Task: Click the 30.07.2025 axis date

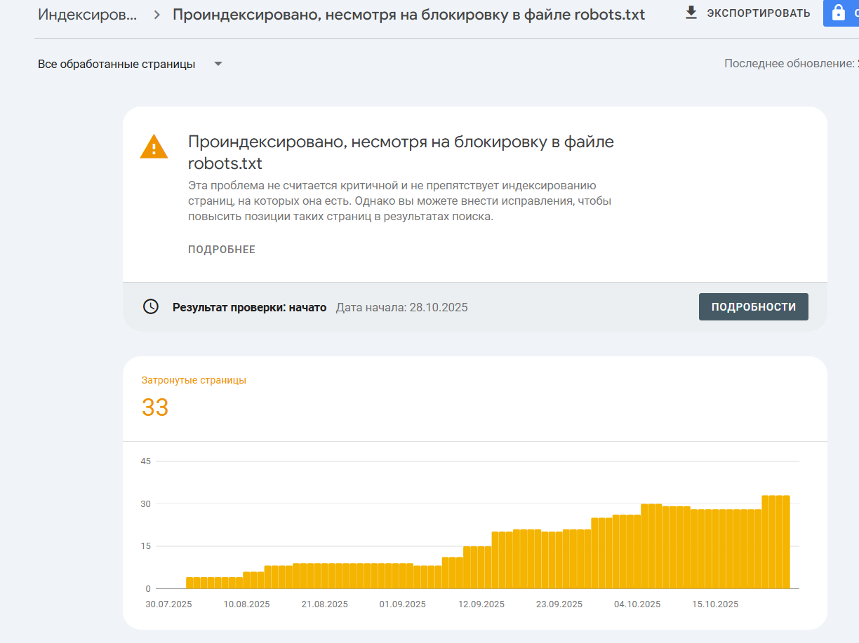Action: click(x=169, y=604)
